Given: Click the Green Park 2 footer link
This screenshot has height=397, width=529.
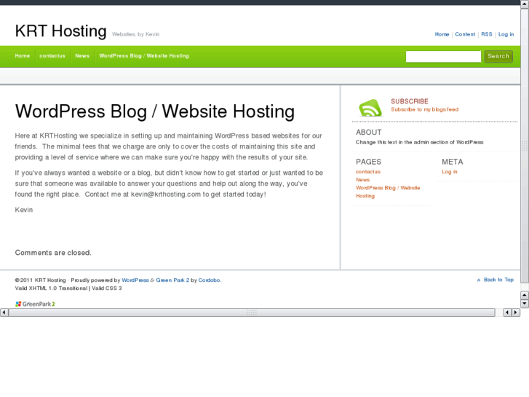Looking at the screenshot, I should click(x=172, y=280).
